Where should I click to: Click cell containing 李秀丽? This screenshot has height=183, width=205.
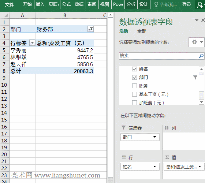click(22, 51)
